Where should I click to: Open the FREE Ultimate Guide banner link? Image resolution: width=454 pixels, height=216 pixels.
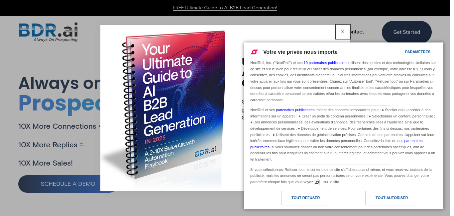pyautogui.click(x=225, y=8)
